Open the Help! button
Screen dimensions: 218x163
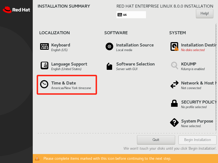(205, 14)
